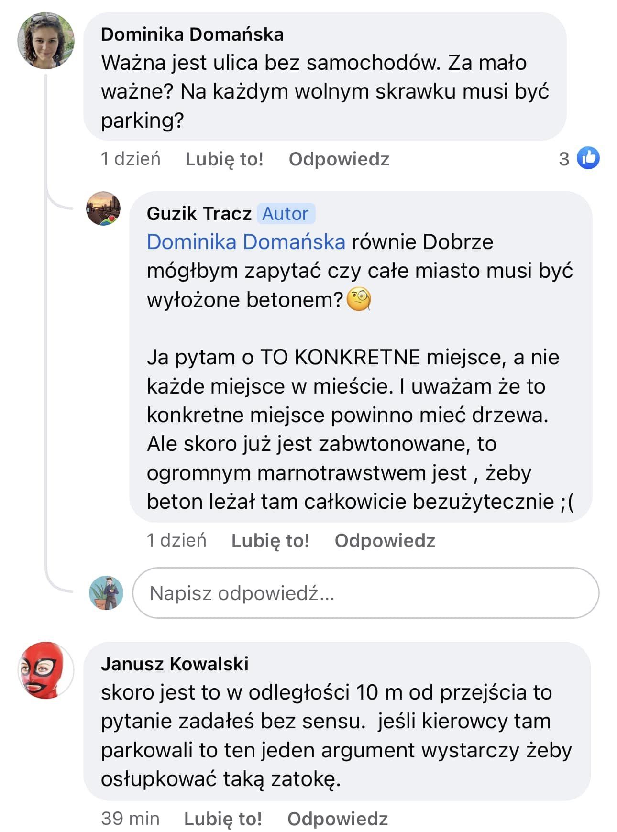Like Dominika Domańska's comment
Image resolution: width=617 pixels, height=832 pixels.
click(x=224, y=159)
